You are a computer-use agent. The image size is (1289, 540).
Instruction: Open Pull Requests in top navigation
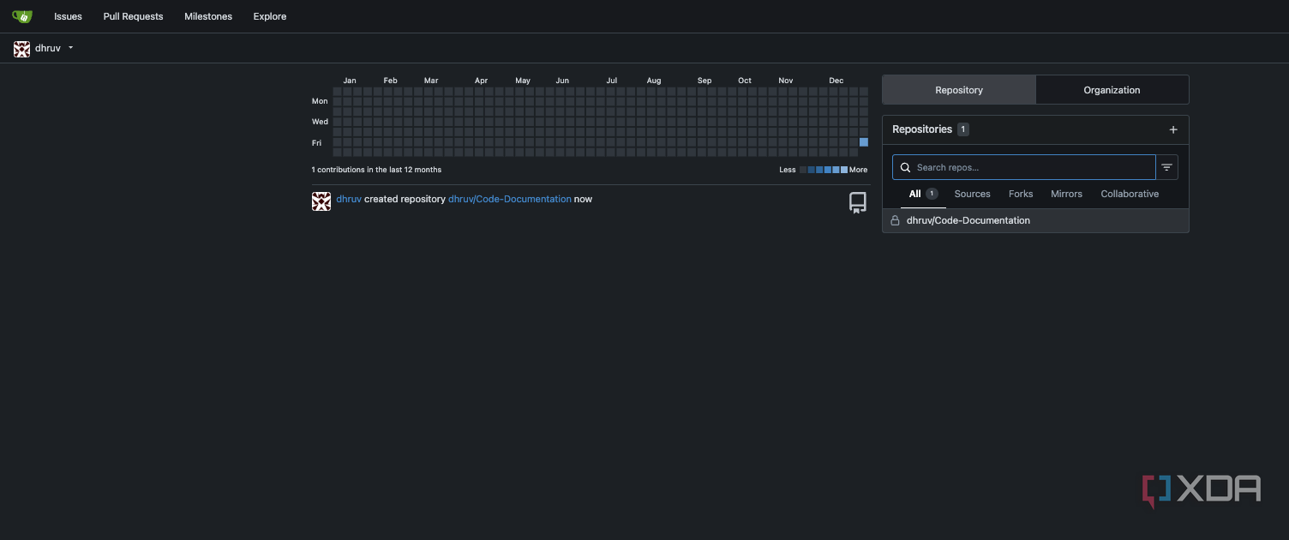tap(133, 16)
